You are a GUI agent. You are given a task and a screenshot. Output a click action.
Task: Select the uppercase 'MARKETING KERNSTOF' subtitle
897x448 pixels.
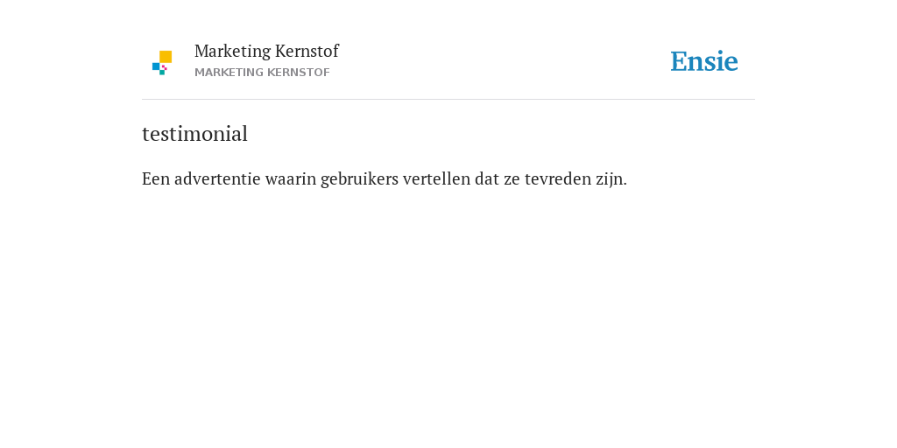[x=262, y=73]
